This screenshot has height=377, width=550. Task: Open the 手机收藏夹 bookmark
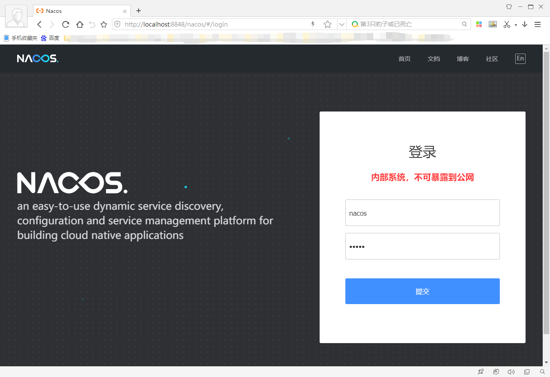[21, 38]
